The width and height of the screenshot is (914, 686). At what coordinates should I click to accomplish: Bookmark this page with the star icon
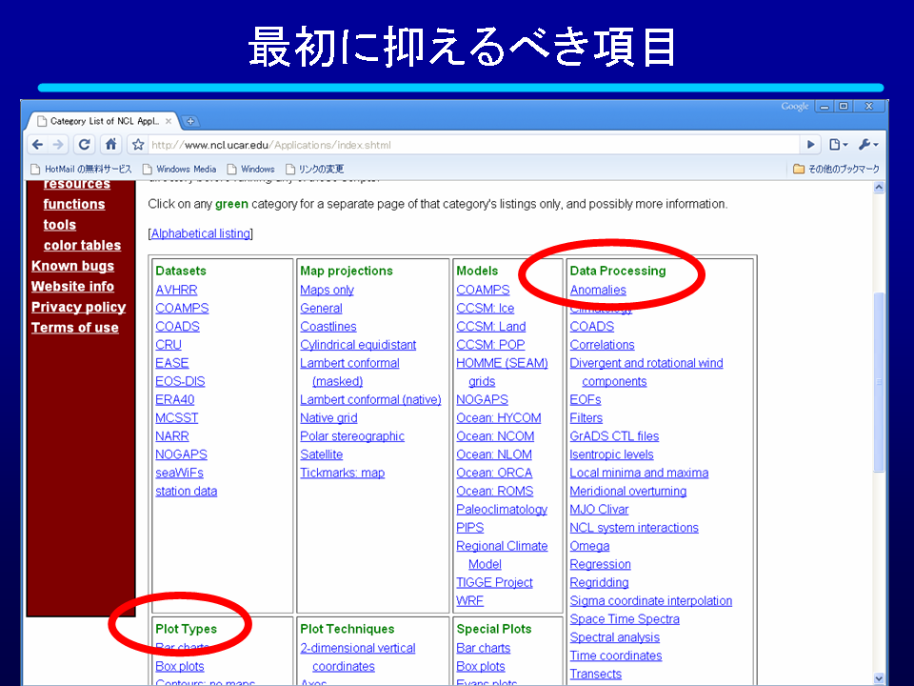(138, 145)
